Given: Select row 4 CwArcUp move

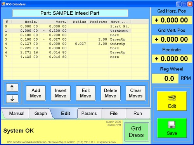Looking at the screenshot, I should 67,44.
